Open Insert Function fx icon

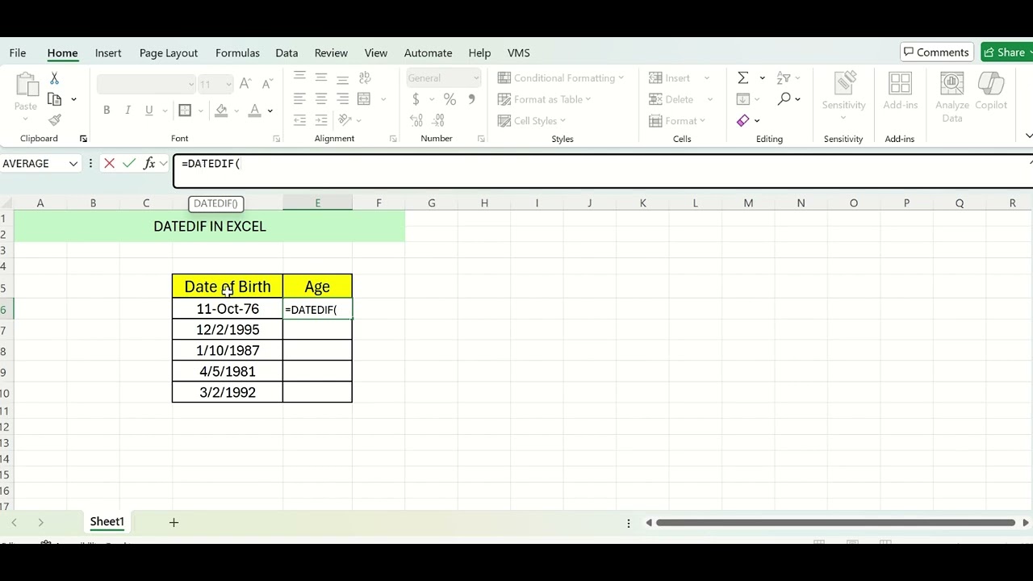pyautogui.click(x=149, y=164)
